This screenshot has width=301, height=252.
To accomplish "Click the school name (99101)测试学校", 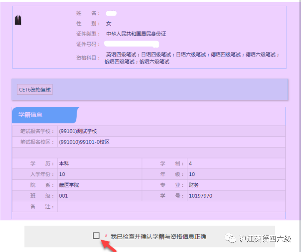I will (x=78, y=131).
